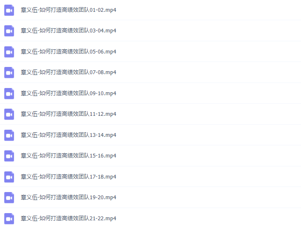Click the video icon for 17-18.mp4
301x227 pixels.
[x=9, y=177]
